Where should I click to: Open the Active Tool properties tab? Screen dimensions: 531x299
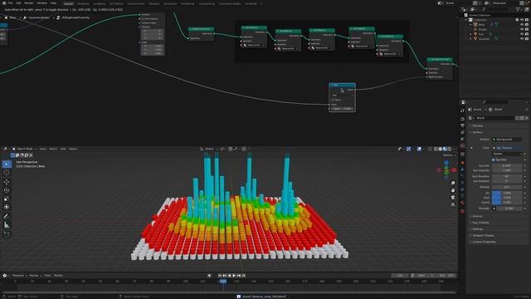463,110
